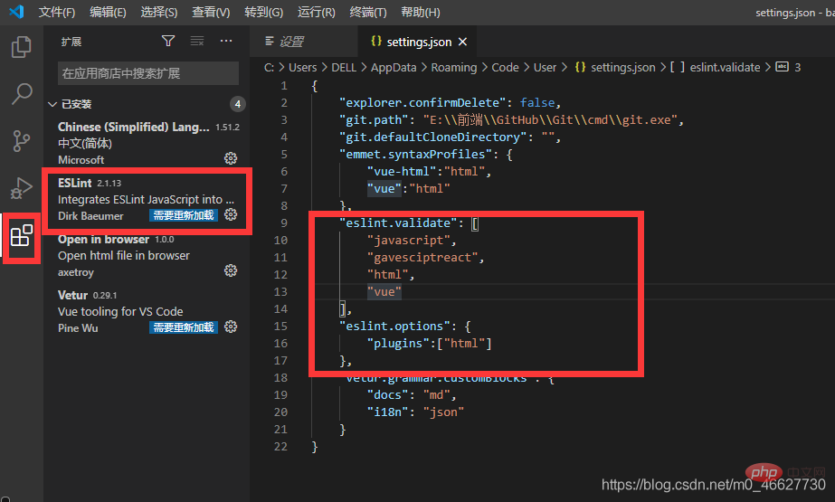The height and width of the screenshot is (502, 835).
Task: Click User in the breadcrumb path
Action: point(545,68)
